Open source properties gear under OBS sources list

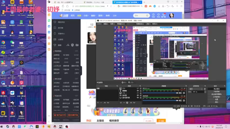(x=127, y=103)
